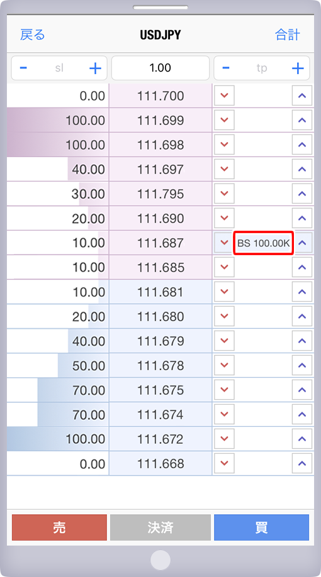Select the 111.675 price cell

160,390
